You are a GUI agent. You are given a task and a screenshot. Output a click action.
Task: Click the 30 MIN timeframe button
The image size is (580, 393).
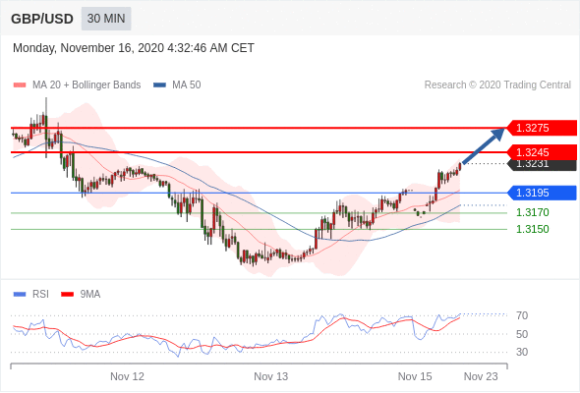click(106, 19)
